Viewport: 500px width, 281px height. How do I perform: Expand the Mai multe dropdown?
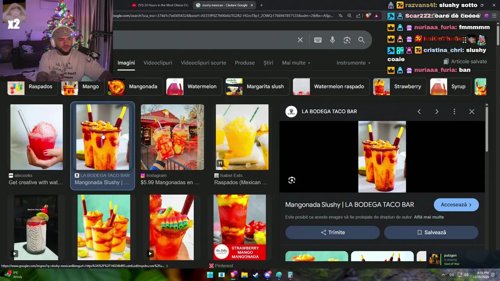(x=296, y=63)
